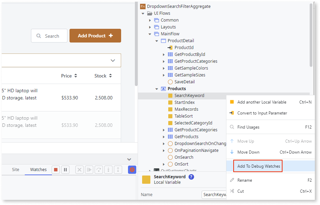Image resolution: width=320 pixels, height=205 pixels.
Task: Pause the debugger
Action: tap(65, 169)
